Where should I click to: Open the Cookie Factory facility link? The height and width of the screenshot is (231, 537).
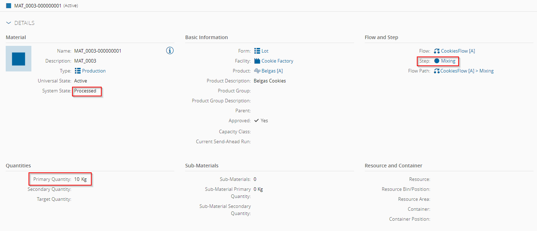(x=277, y=61)
